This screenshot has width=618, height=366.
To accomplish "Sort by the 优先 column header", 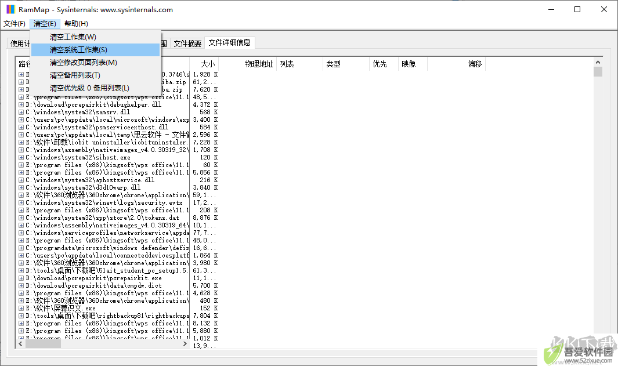I will pos(384,64).
